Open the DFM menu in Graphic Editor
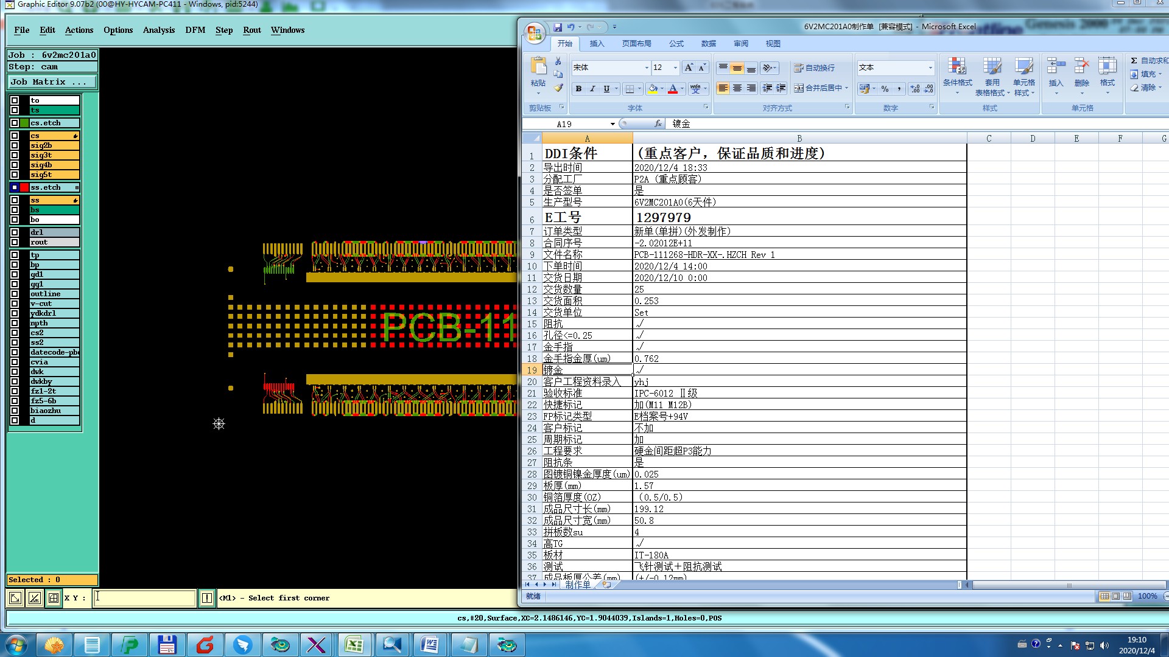Image resolution: width=1169 pixels, height=657 pixels. point(195,30)
